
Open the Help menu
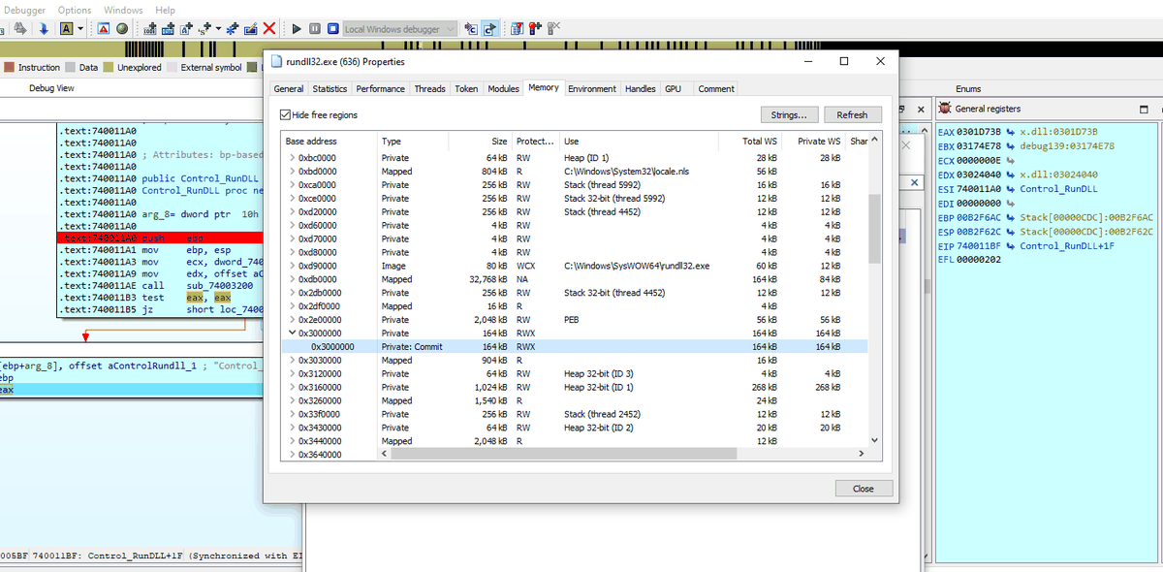pyautogui.click(x=166, y=10)
